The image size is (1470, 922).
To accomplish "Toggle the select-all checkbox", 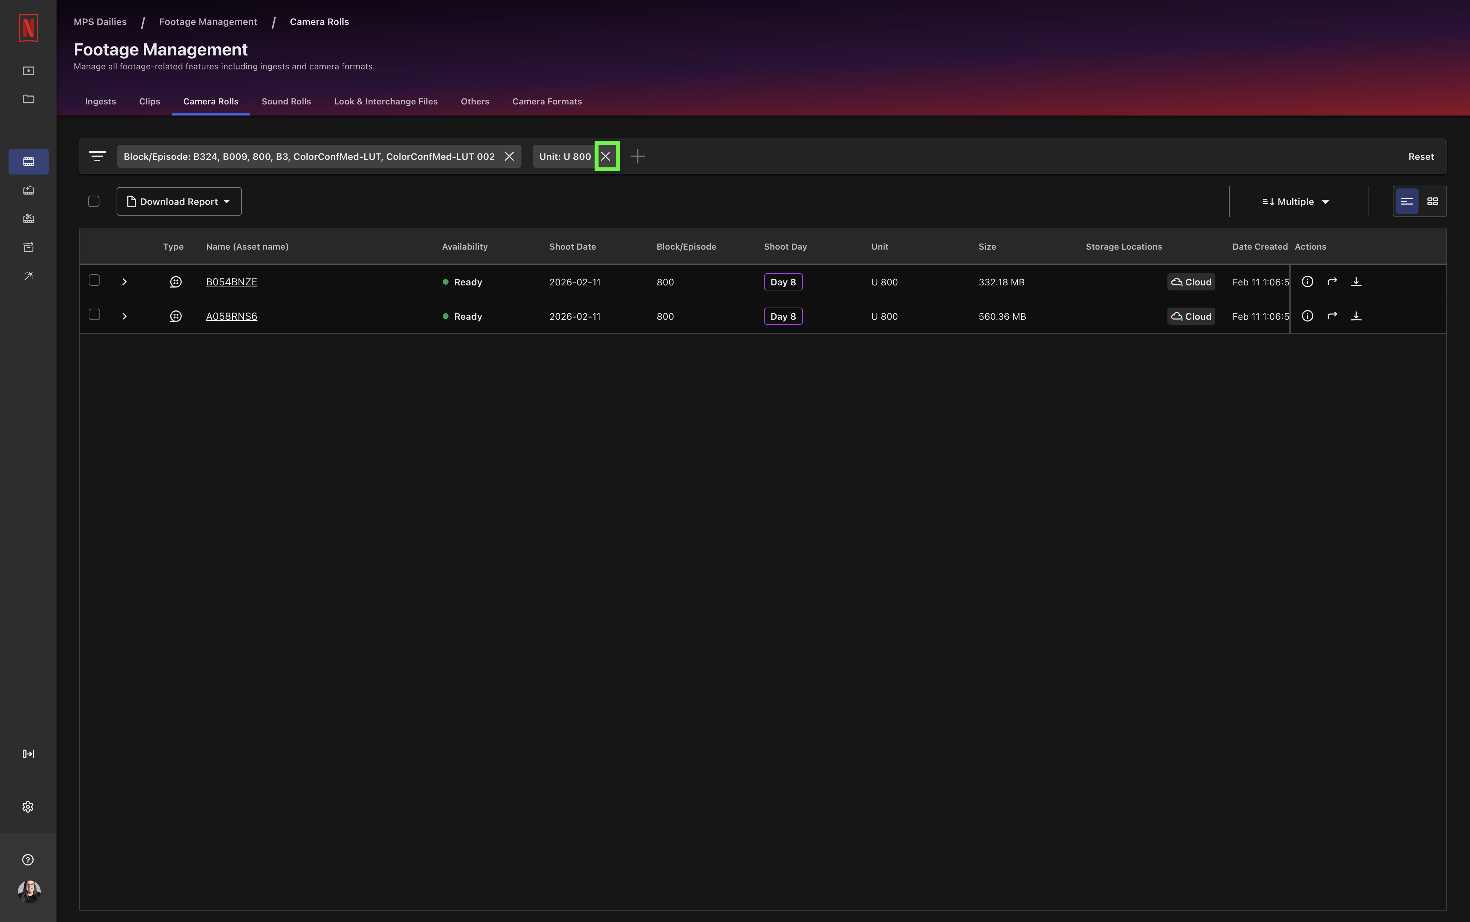I will pos(94,201).
